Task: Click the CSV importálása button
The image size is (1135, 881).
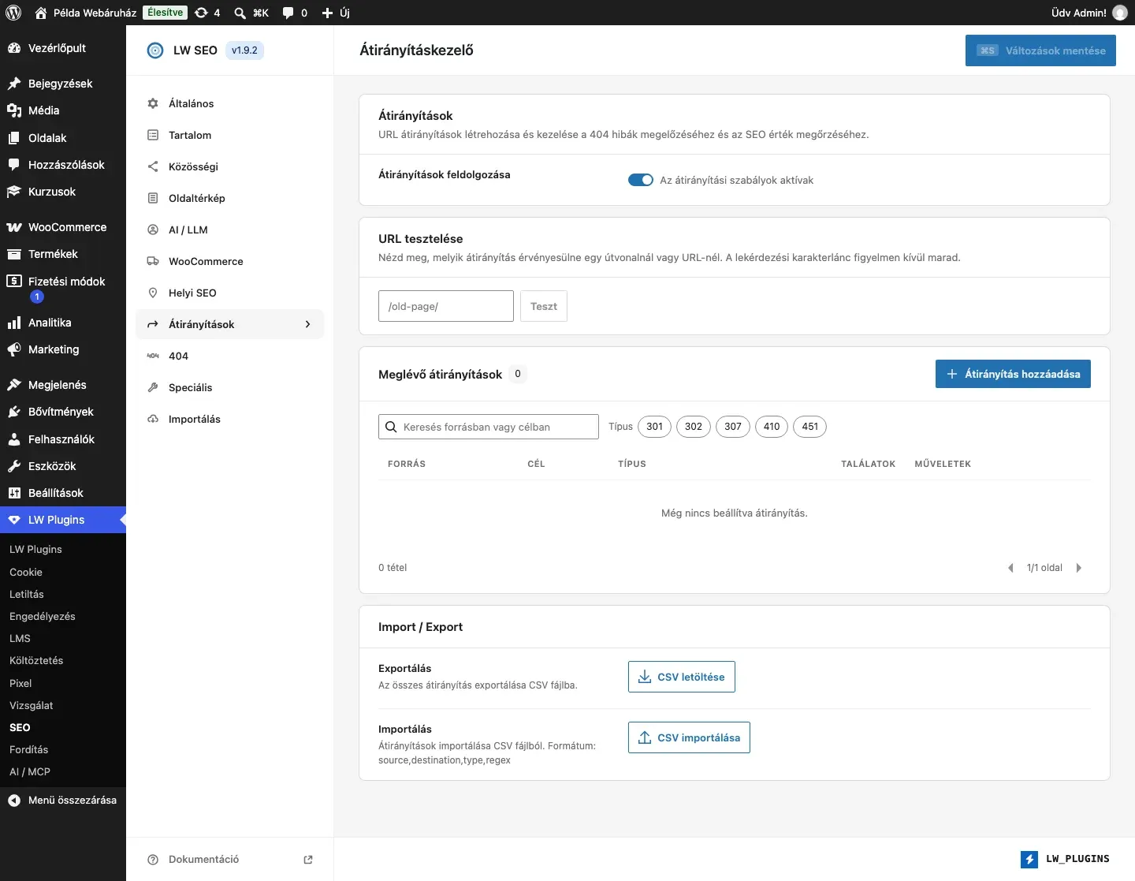Action: click(689, 737)
